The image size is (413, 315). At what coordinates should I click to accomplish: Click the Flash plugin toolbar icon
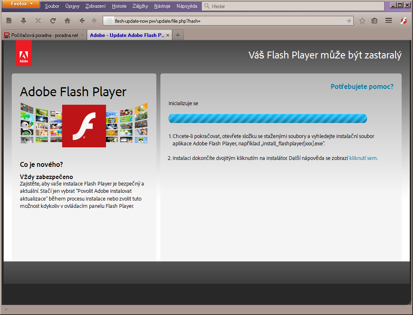pos(404,21)
